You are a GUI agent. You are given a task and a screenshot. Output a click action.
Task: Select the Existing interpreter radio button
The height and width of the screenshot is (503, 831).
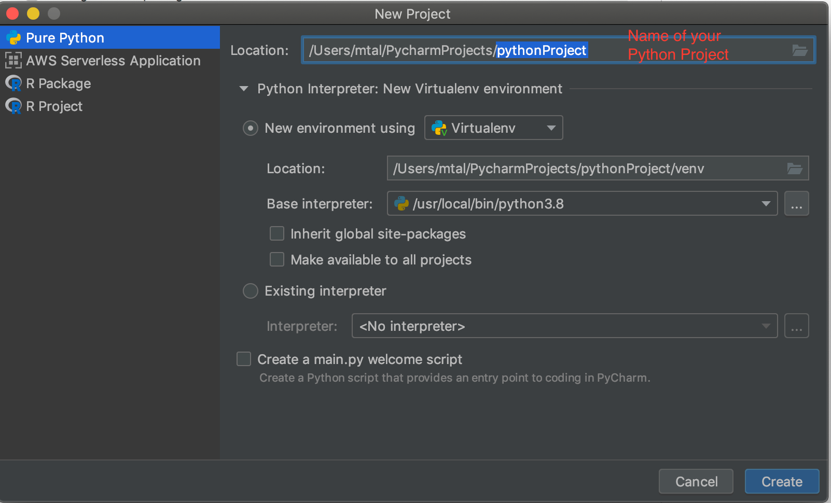pos(250,291)
